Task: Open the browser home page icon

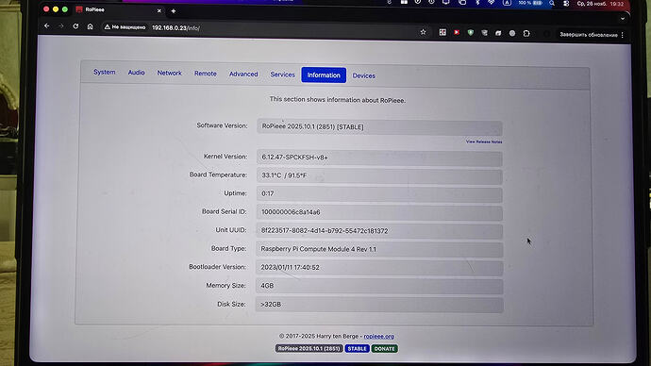Action: (x=90, y=26)
